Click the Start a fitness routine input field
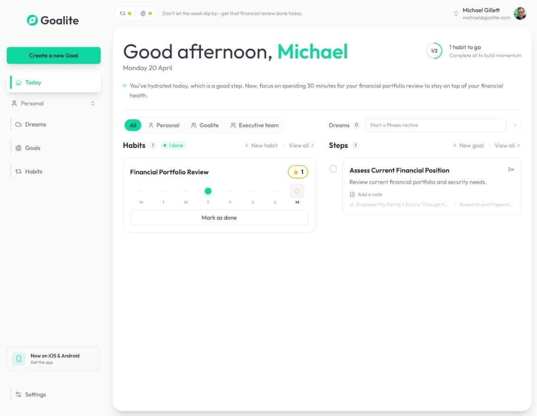This screenshot has height=416, width=537. click(x=436, y=125)
